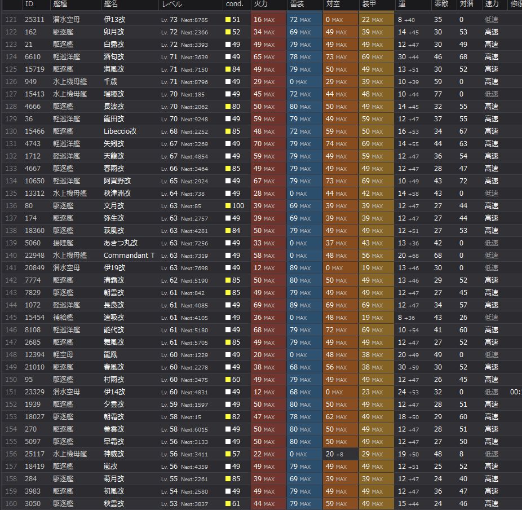The height and width of the screenshot is (510, 522).
Task: Click the 雷装 column header
Action: [297, 4]
